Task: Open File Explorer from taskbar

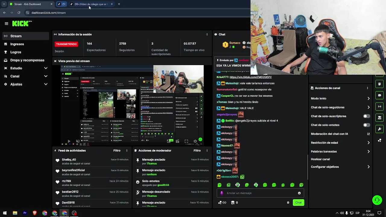Action: point(15,213)
